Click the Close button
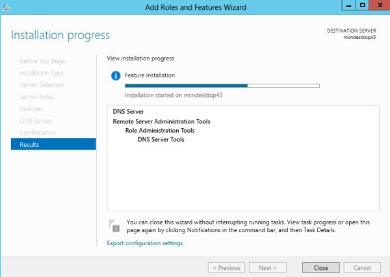 [321, 268]
